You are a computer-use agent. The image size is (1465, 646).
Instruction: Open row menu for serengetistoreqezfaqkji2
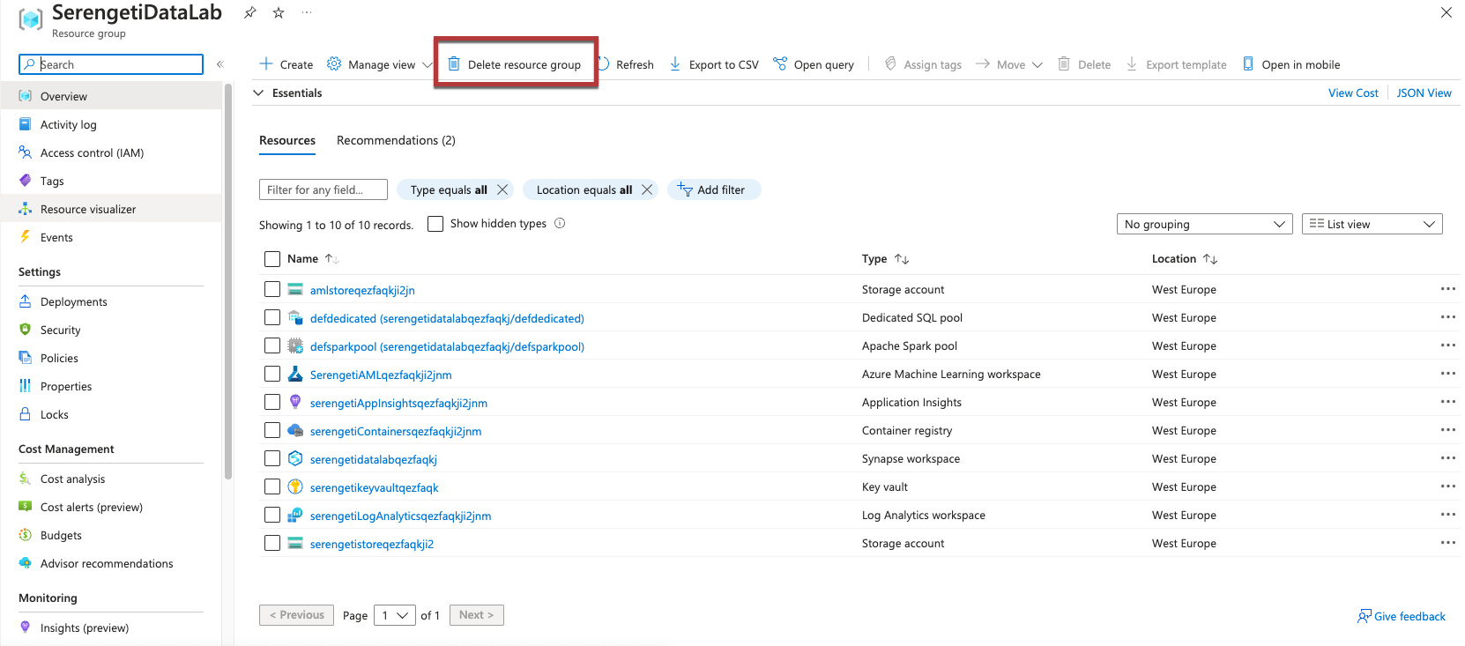tap(1448, 543)
